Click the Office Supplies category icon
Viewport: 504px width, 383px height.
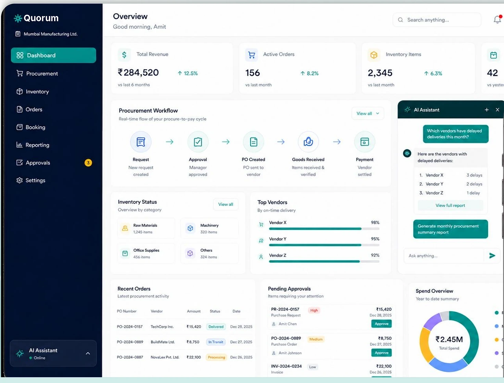coord(125,253)
